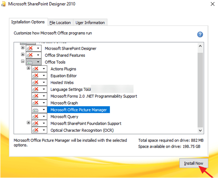218x178 pixels.
Task: Click 'Customize how Microsoft Office programs run' text
Action: click(53, 33)
